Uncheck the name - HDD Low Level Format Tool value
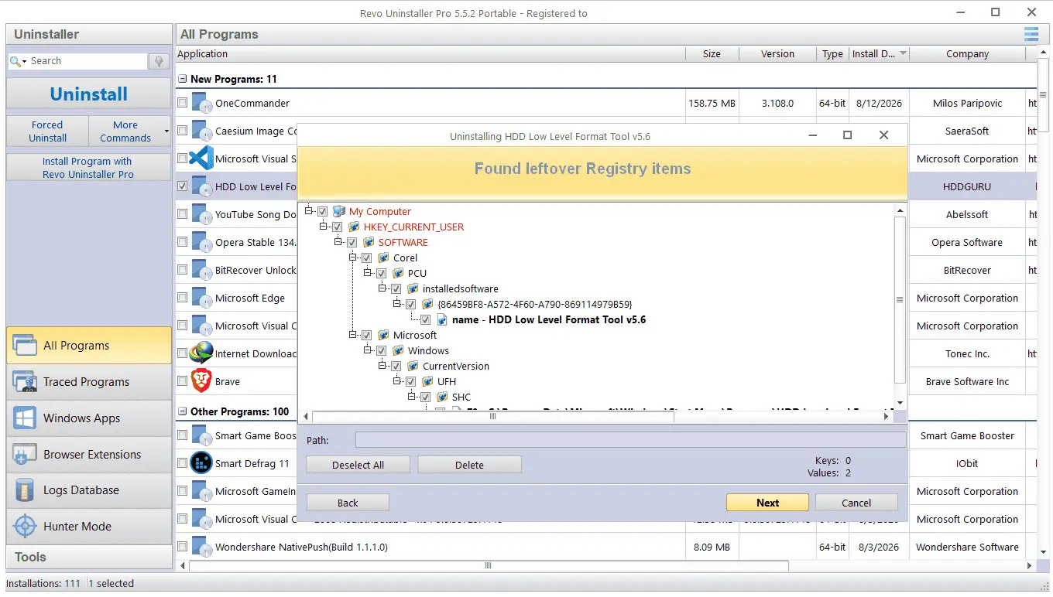 click(x=426, y=319)
